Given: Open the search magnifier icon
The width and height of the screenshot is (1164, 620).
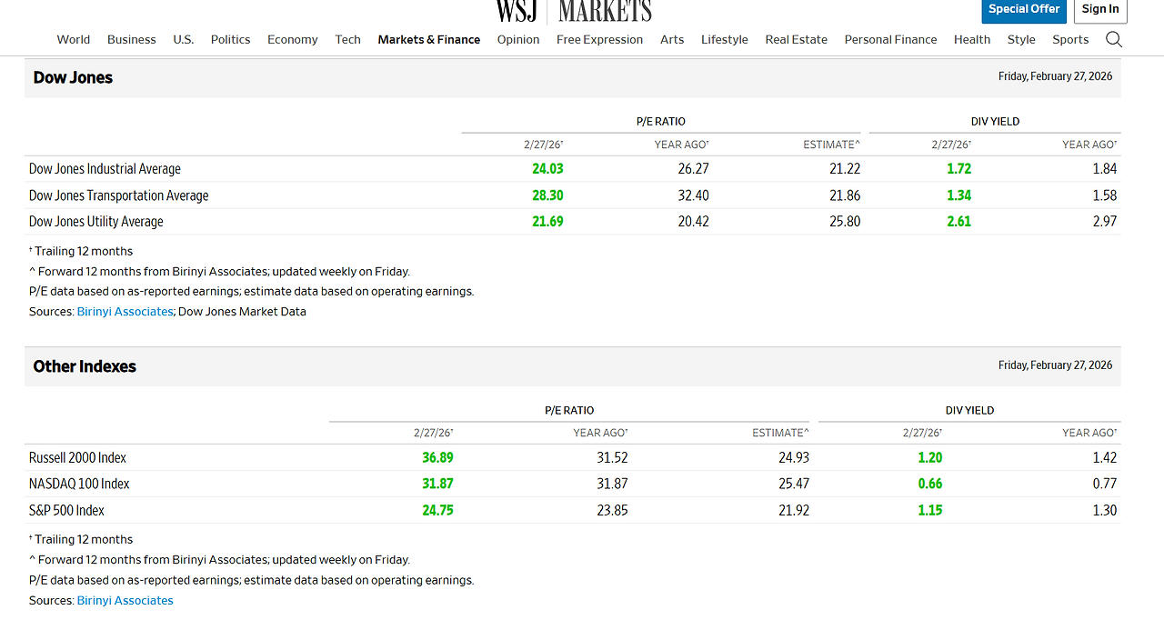Looking at the screenshot, I should pyautogui.click(x=1113, y=39).
